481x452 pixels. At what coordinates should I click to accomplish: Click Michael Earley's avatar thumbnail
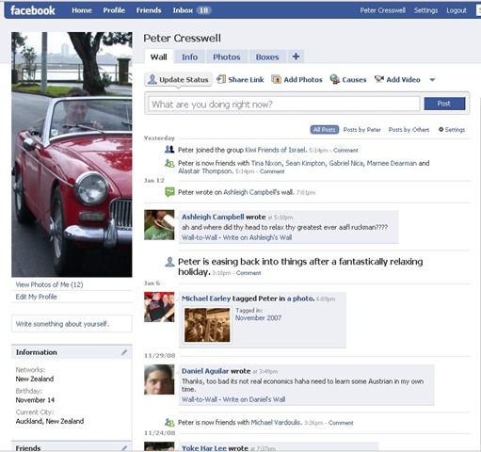159,307
